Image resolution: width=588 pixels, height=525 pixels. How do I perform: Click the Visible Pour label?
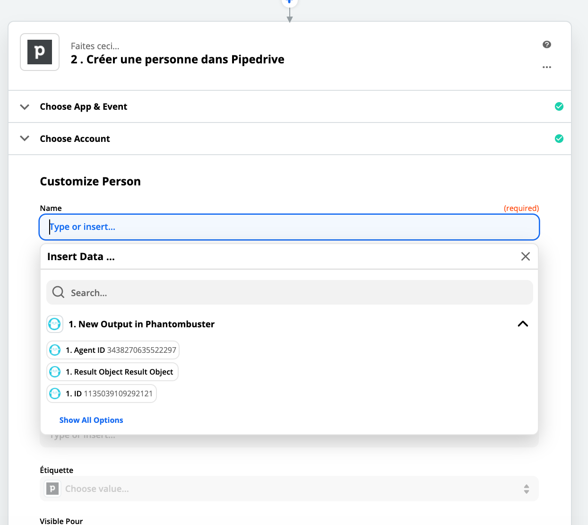61,521
